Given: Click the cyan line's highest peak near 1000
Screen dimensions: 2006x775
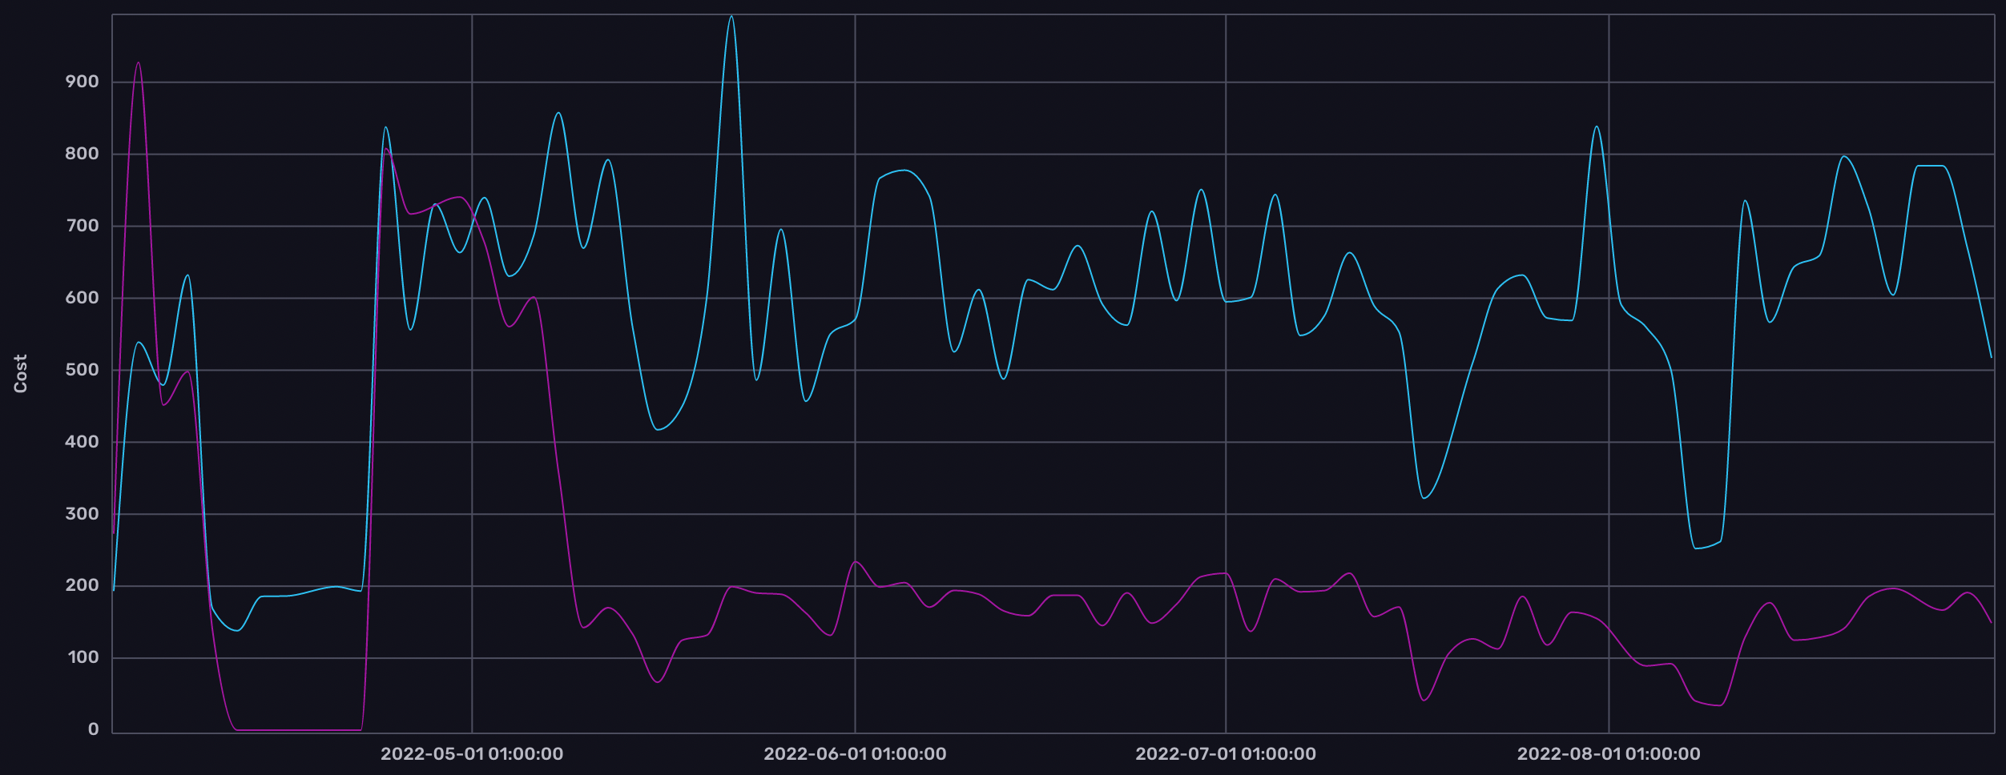Looking at the screenshot, I should click(x=731, y=17).
